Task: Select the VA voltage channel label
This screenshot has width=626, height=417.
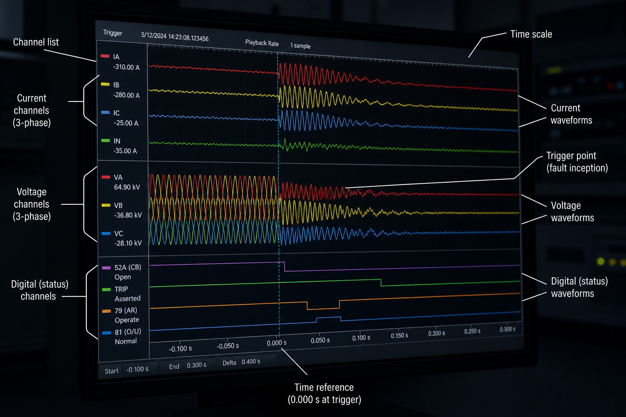Action: (x=118, y=177)
